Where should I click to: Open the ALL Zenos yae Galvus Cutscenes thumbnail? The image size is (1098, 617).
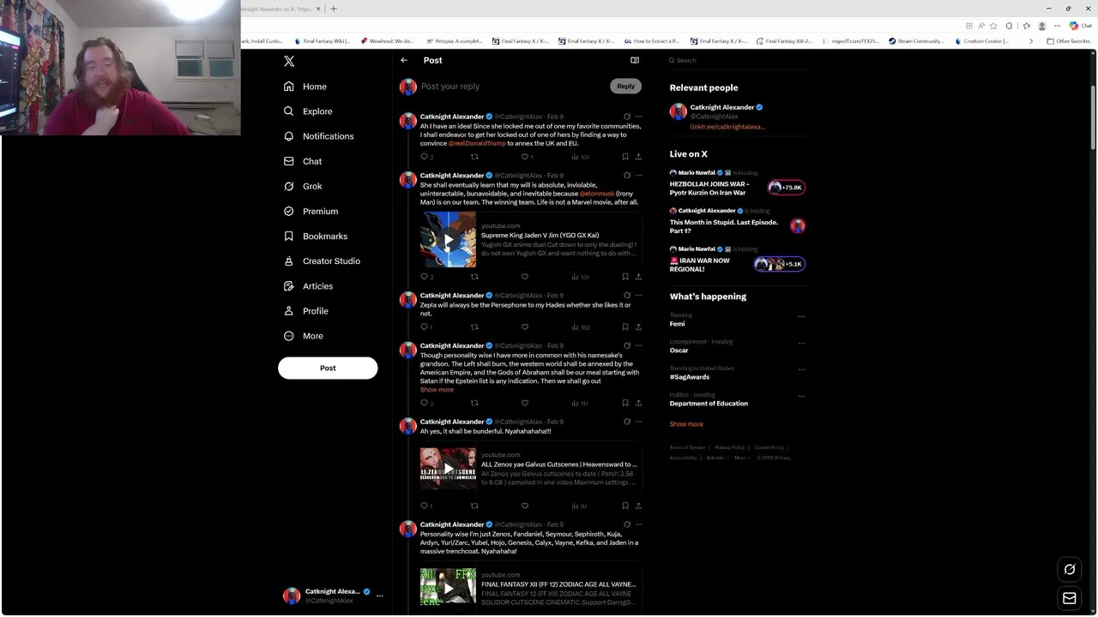(x=448, y=469)
